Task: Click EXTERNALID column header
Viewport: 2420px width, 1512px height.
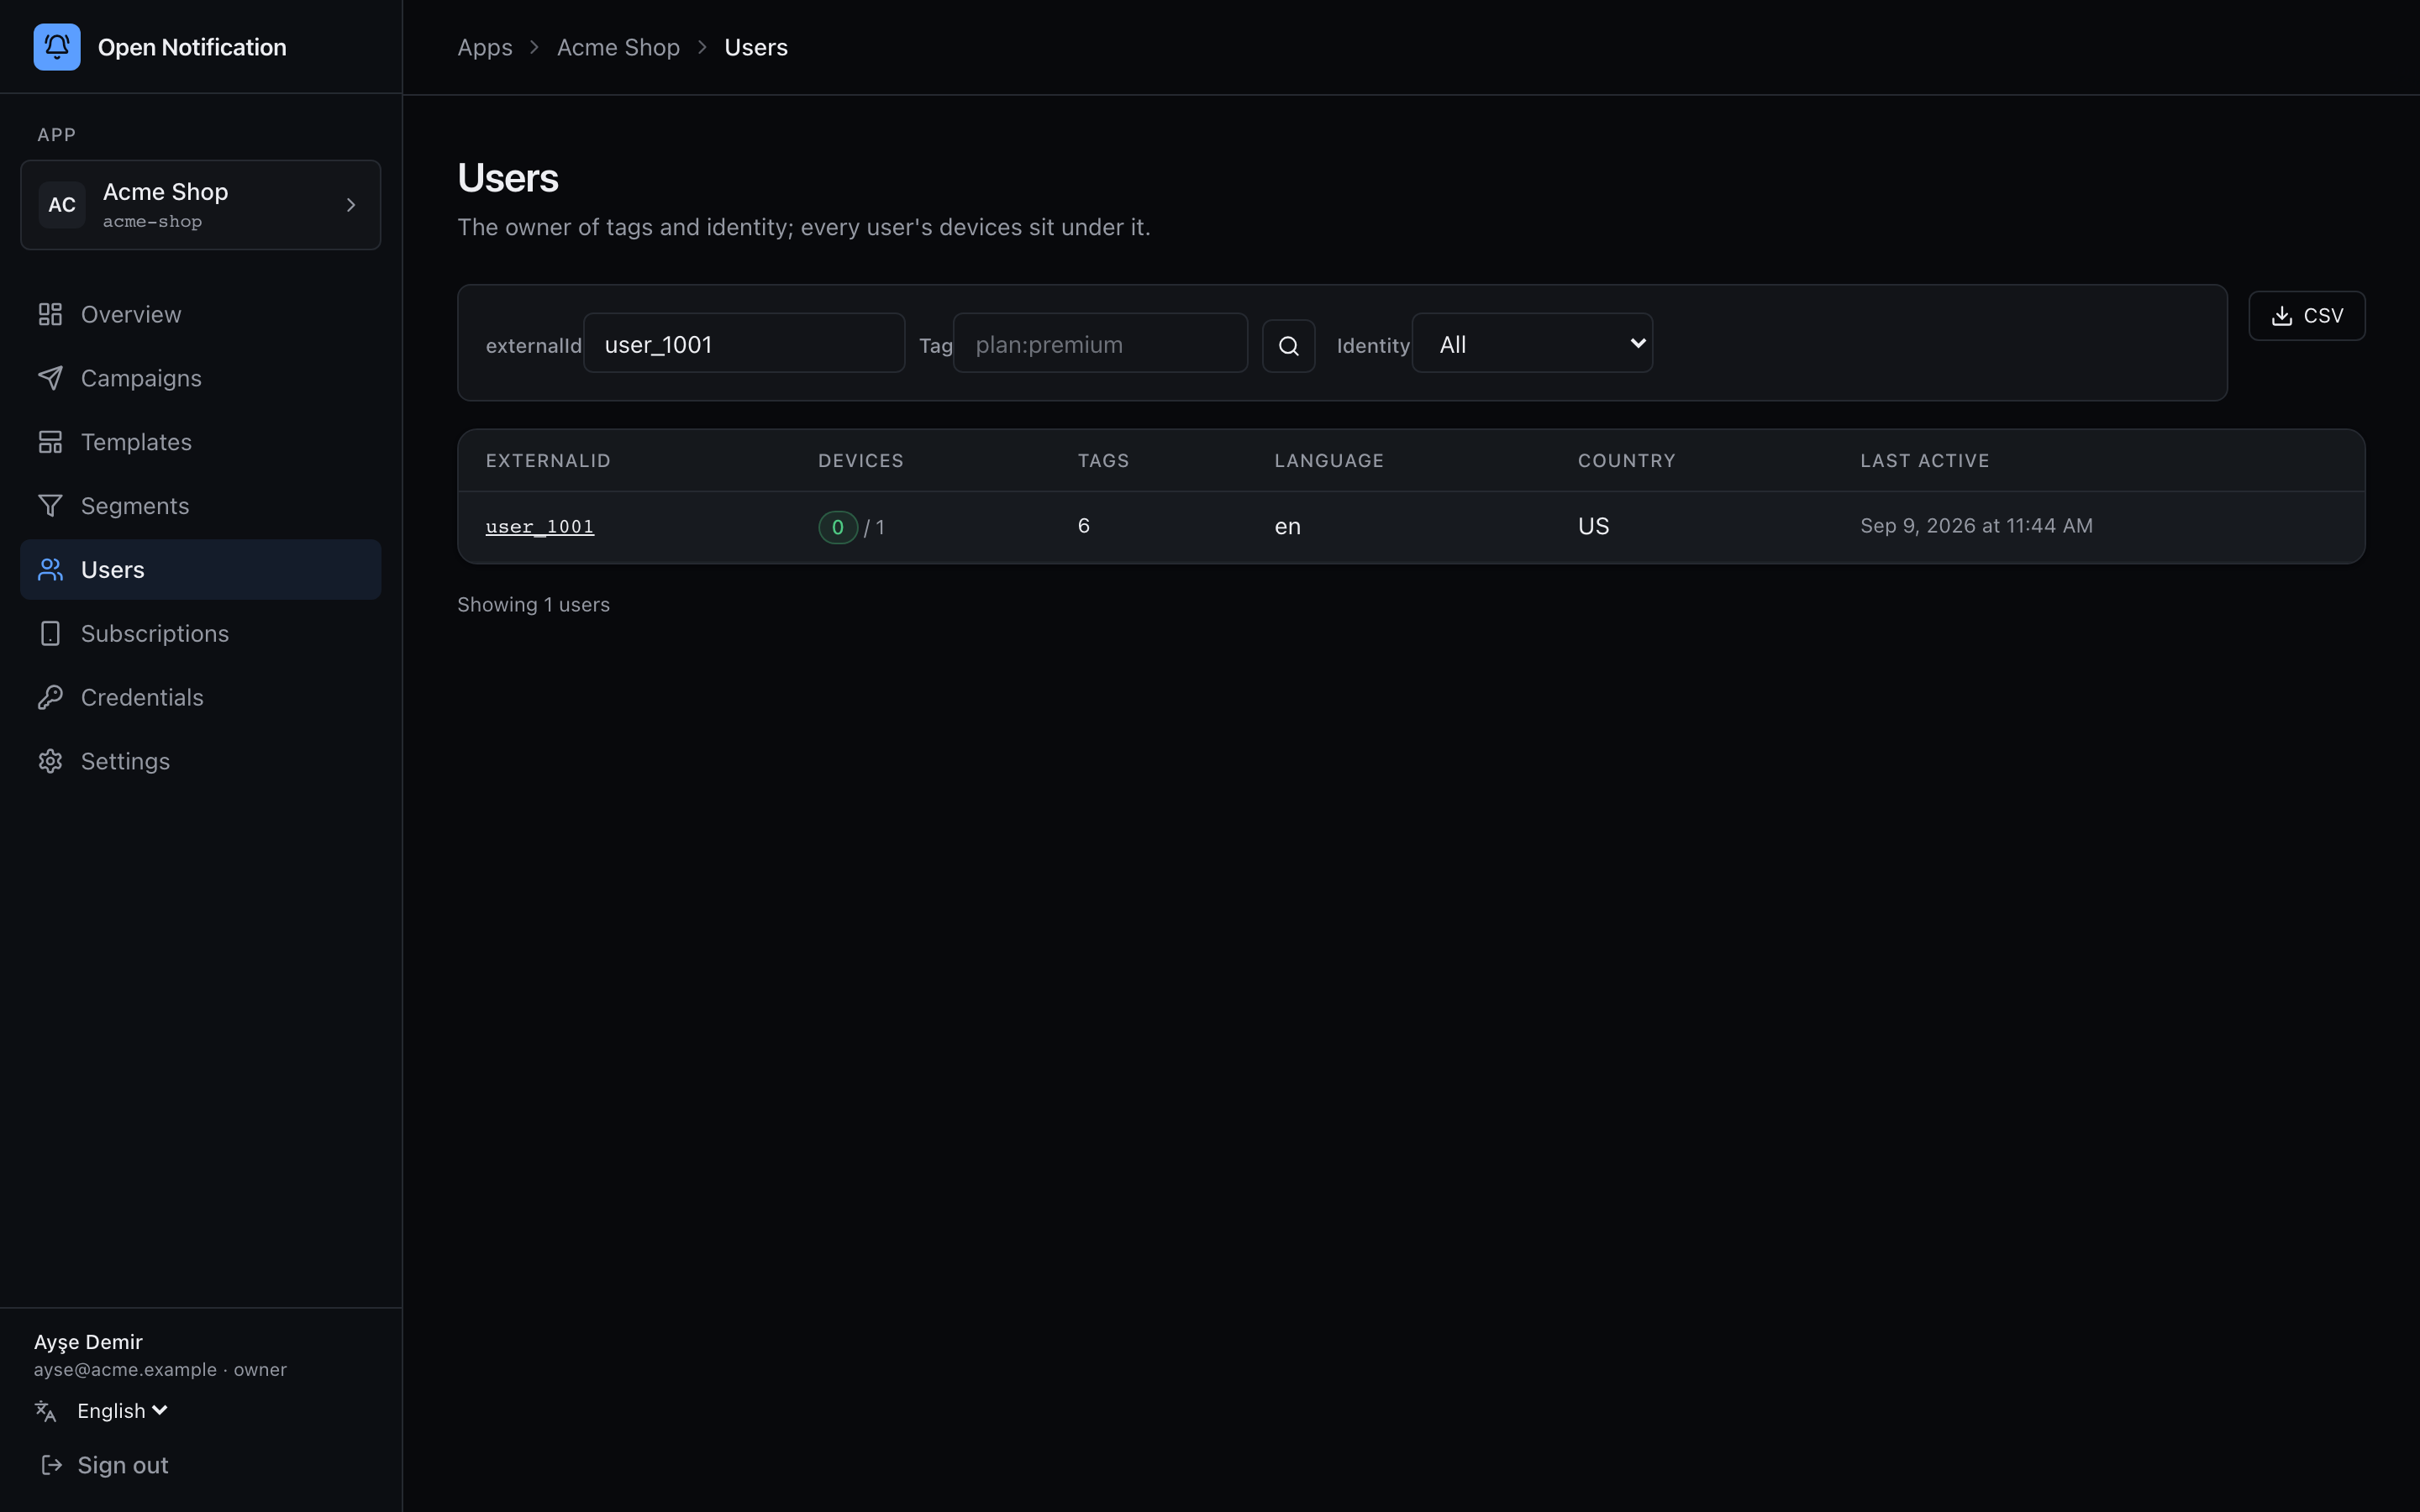Action: [548, 461]
